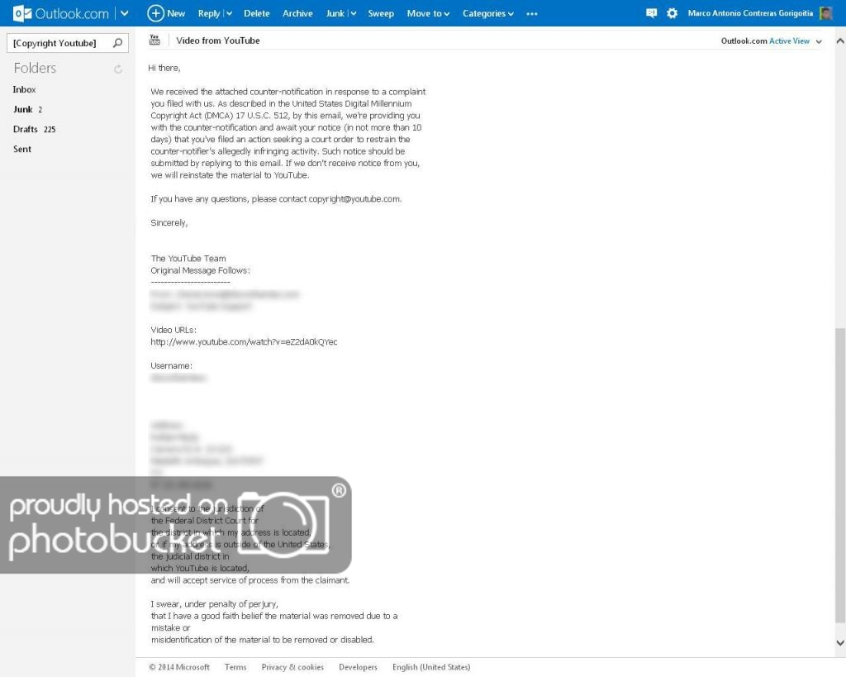Expand the Junk options arrow

354,13
